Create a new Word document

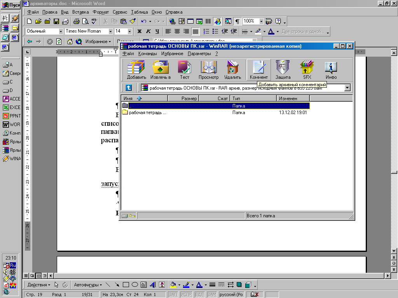[30, 21]
